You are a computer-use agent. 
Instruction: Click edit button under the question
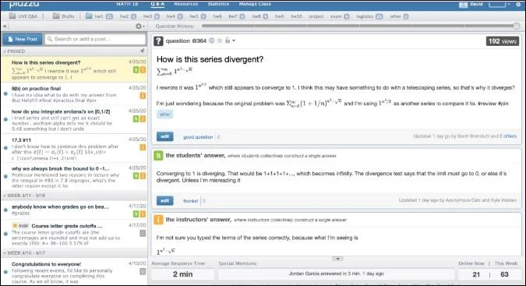164,136
